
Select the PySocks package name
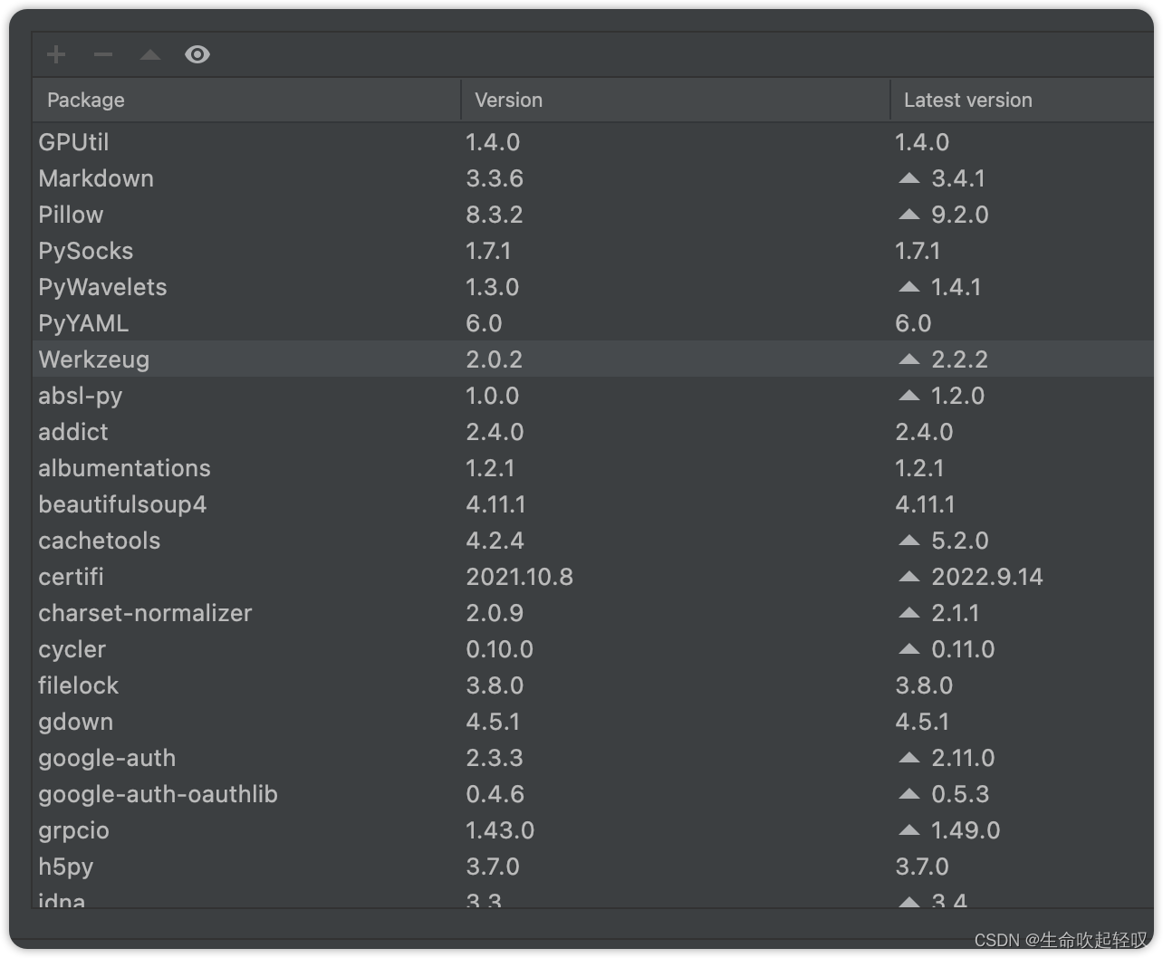tap(86, 251)
